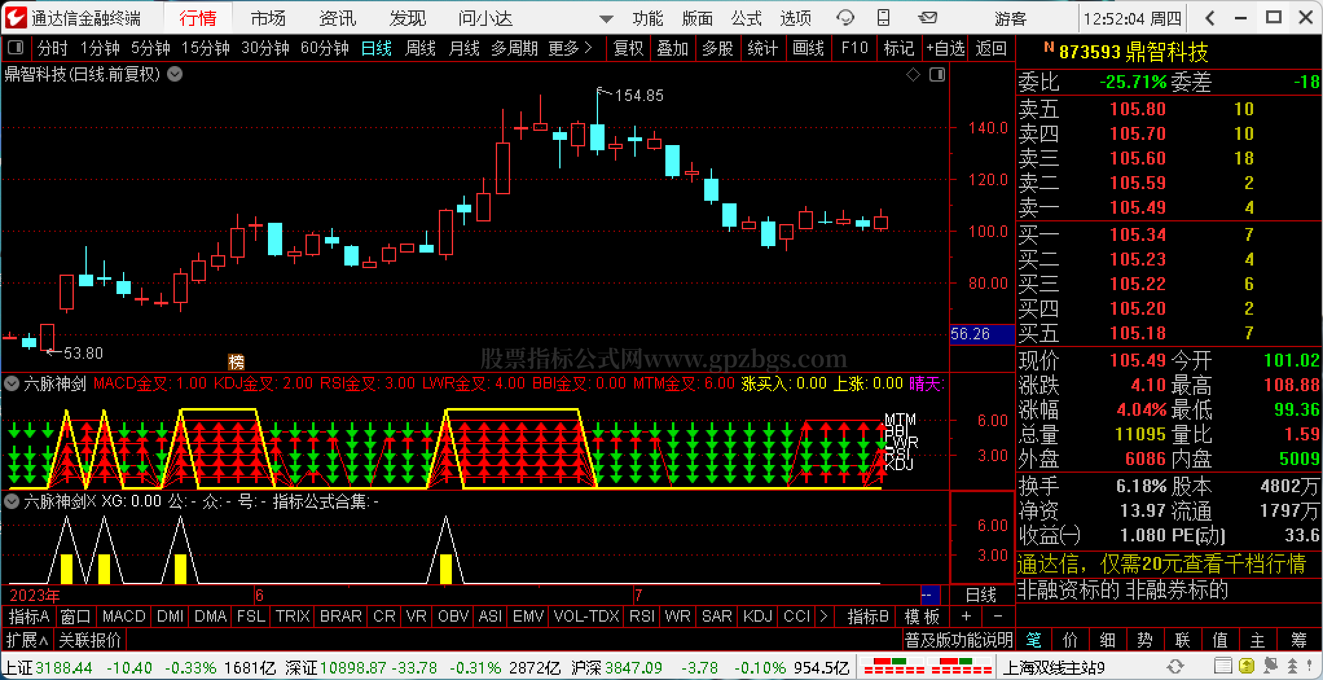Open the list window icon in status bar
This screenshot has height=680, width=1323.
click(1223, 666)
